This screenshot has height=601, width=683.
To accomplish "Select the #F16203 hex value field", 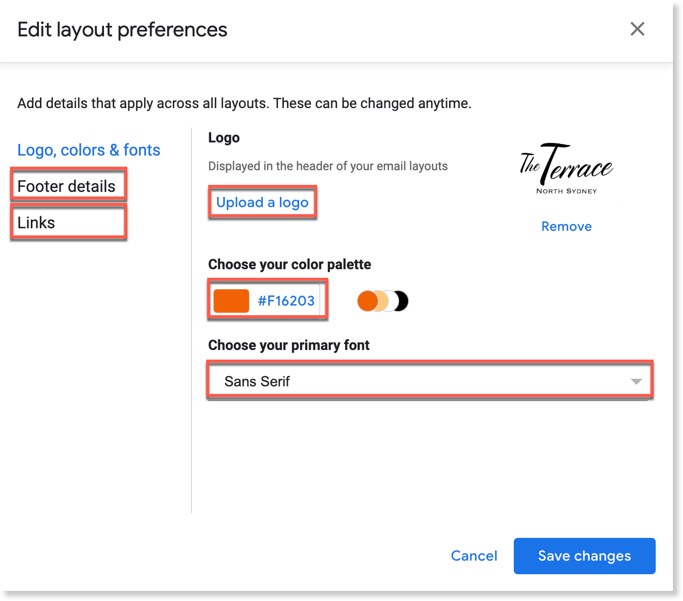I will click(286, 300).
